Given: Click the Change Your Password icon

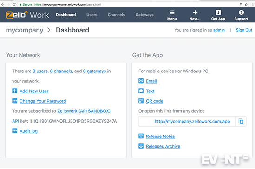Looking at the screenshot, I should 15,101.
